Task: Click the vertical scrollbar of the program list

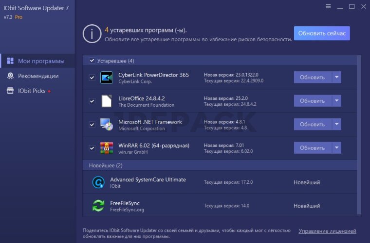Action: click(359, 131)
